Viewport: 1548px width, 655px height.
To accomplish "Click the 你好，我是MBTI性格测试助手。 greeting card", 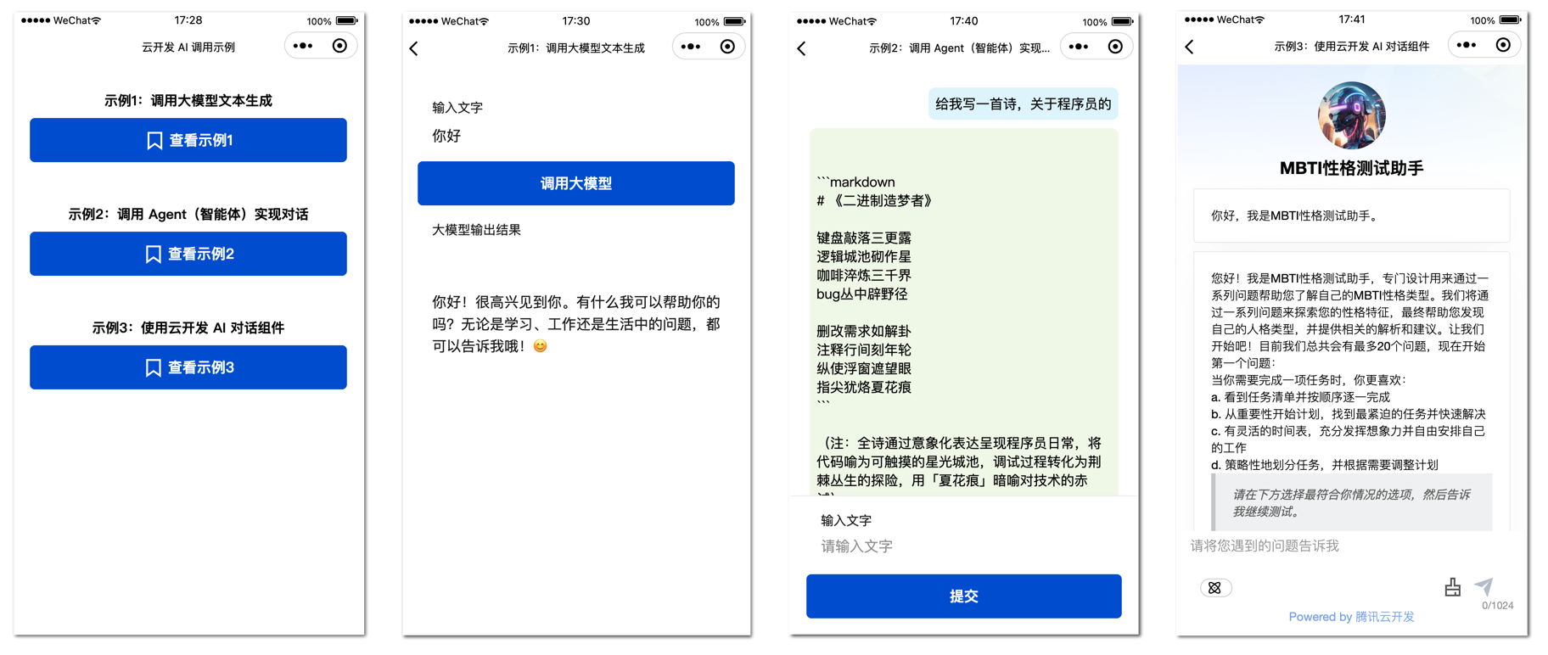I will pos(1352,216).
